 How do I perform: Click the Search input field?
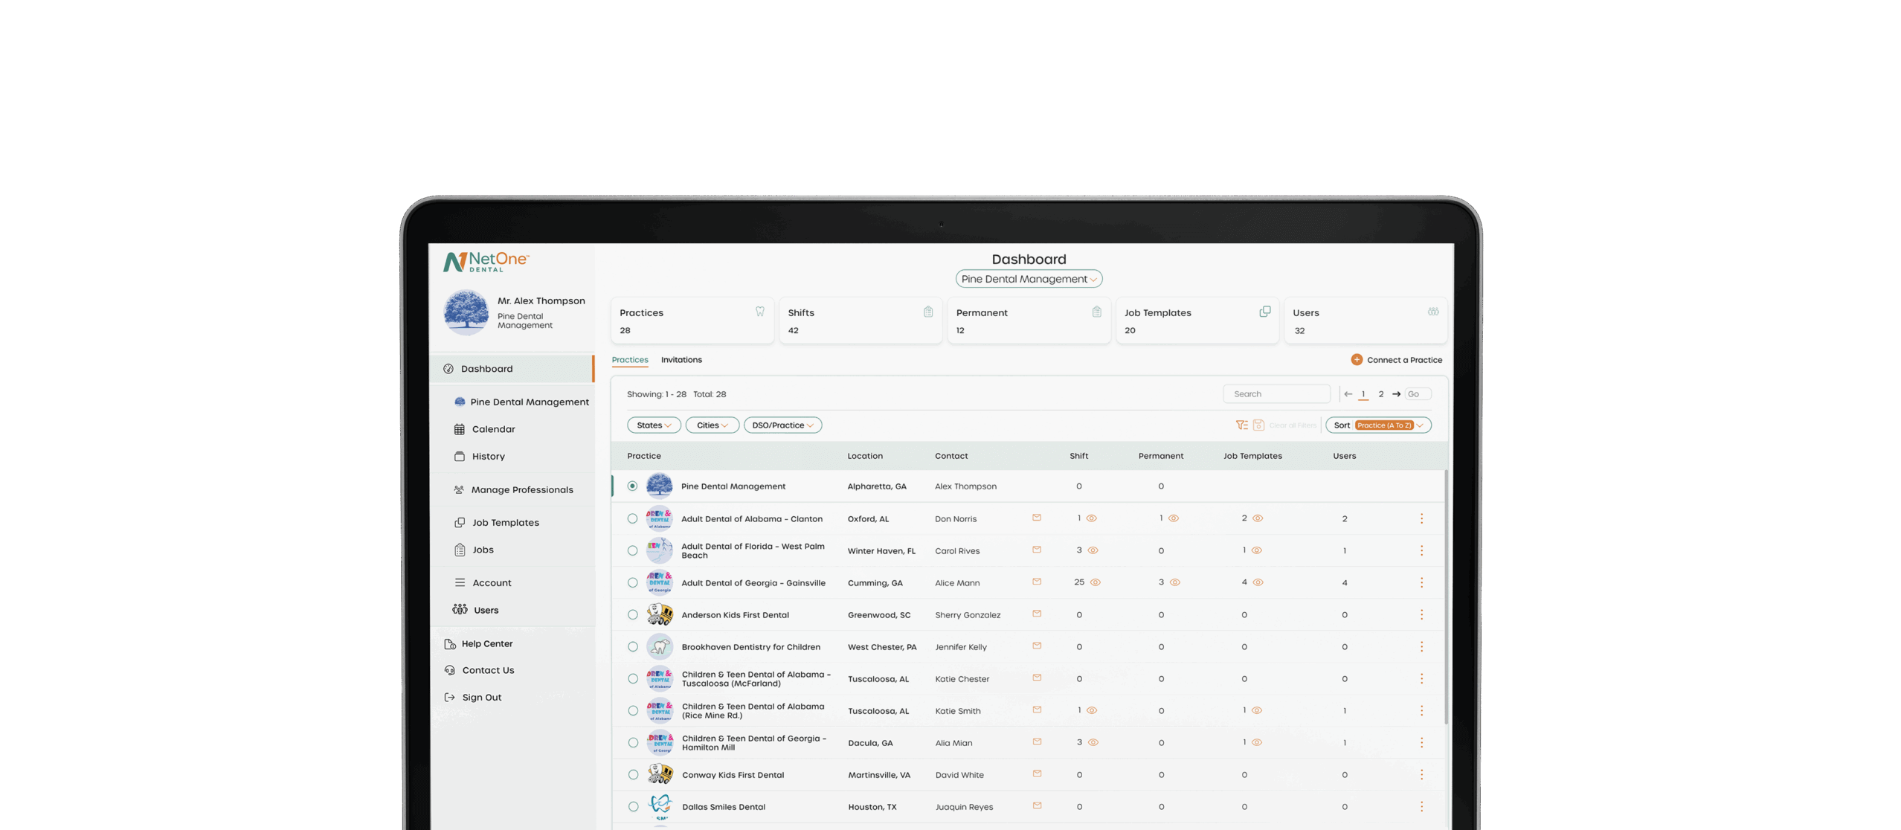pos(1276,394)
